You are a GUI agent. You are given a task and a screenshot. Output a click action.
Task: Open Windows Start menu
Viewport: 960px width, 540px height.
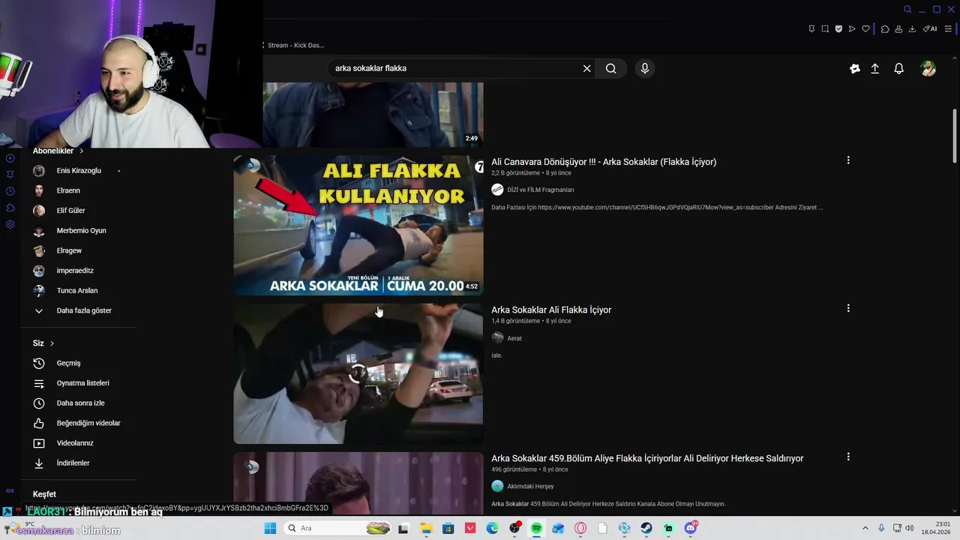click(x=270, y=528)
